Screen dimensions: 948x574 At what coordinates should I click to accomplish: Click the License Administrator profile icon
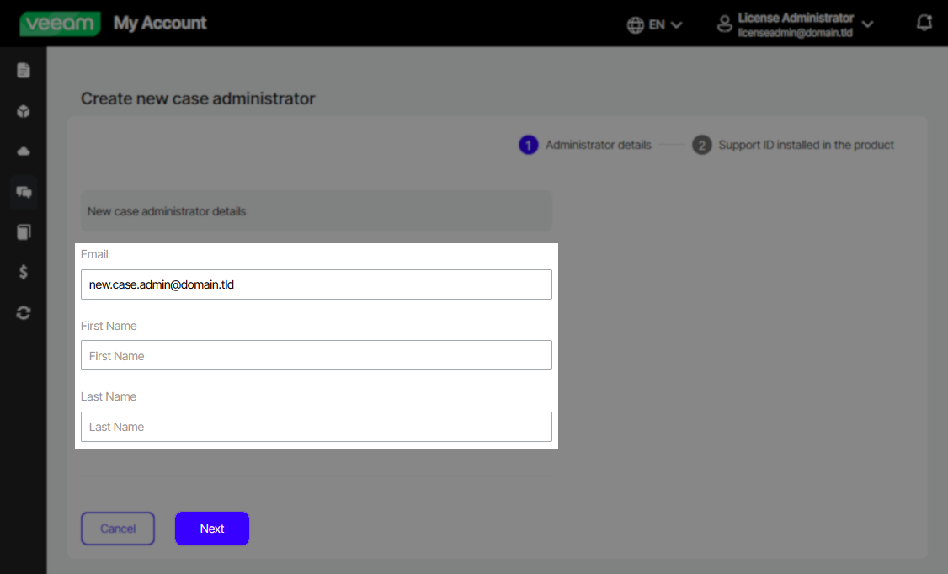point(725,24)
